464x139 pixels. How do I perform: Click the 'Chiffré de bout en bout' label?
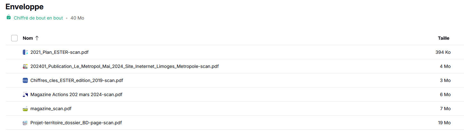tap(38, 18)
